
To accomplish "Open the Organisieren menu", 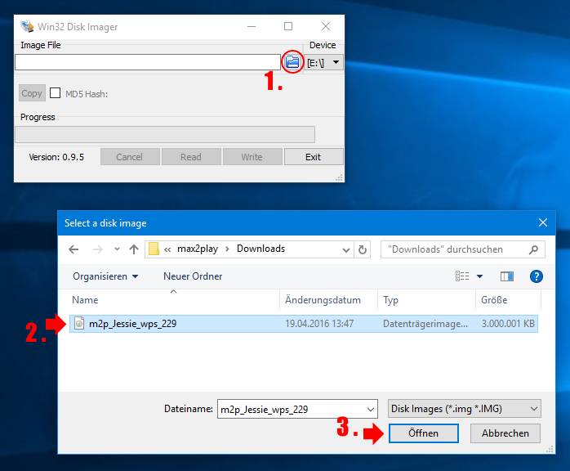I will tap(105, 276).
